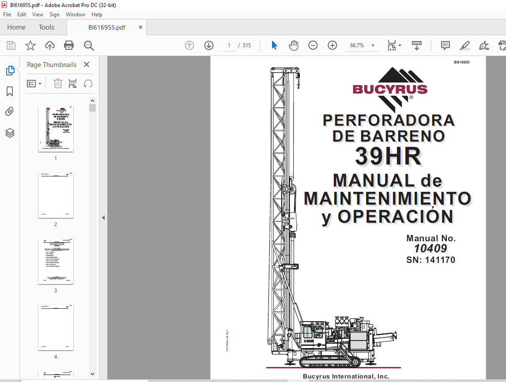Open the Help menu
The width and height of the screenshot is (506, 382).
[97, 15]
